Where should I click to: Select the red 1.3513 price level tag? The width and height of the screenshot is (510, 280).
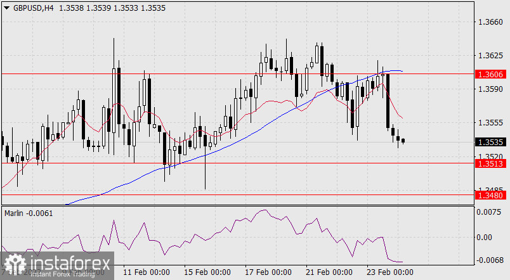[492, 163]
